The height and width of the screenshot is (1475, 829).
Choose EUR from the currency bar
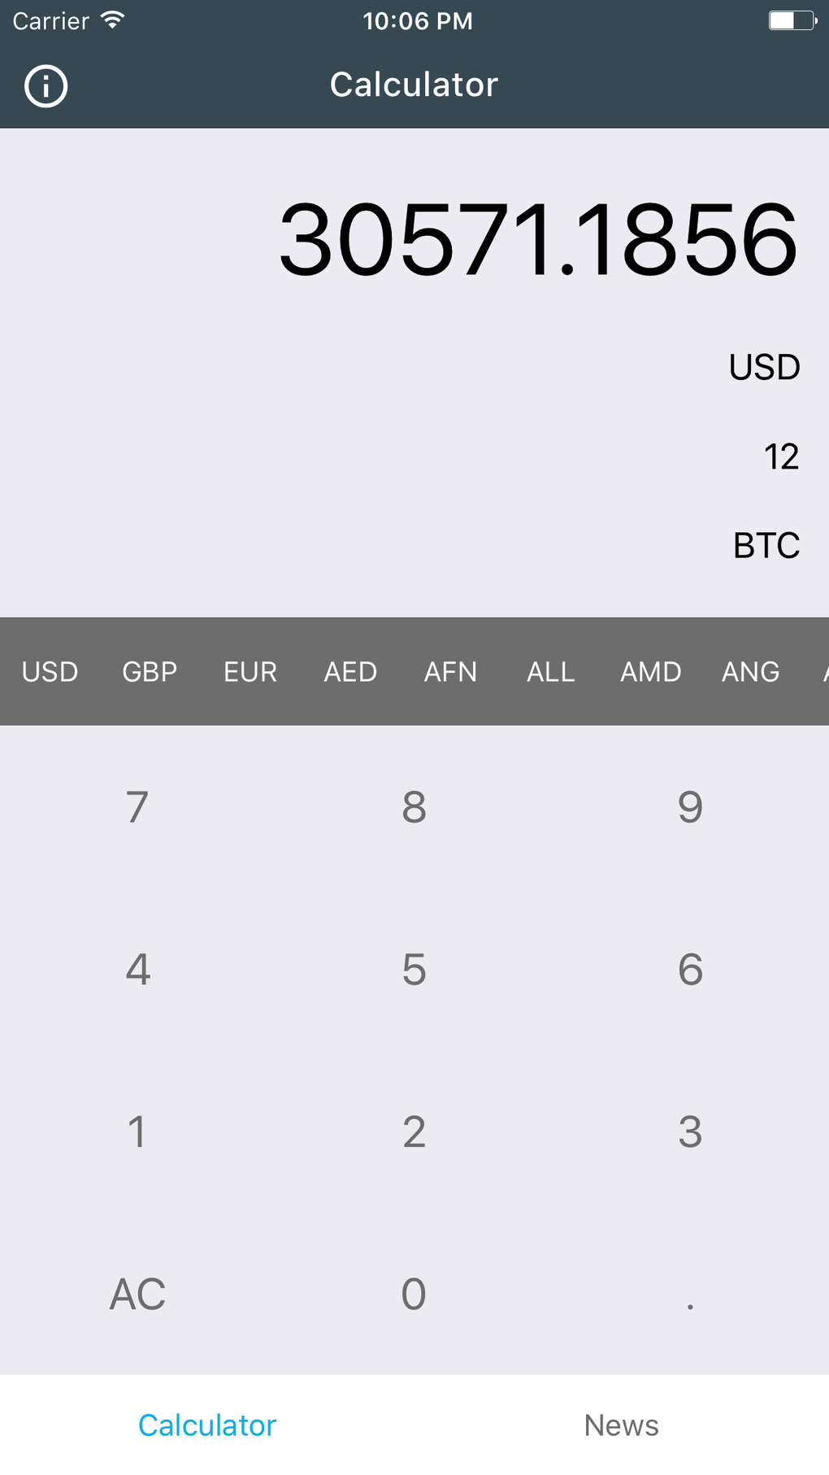(250, 672)
